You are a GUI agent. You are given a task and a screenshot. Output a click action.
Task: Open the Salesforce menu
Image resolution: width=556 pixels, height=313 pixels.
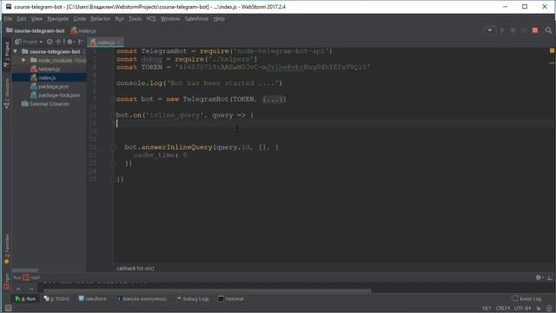pyautogui.click(x=196, y=19)
